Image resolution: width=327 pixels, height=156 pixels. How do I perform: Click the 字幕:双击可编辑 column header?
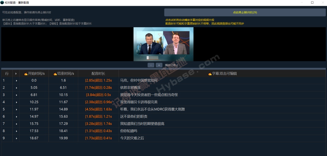click(x=222, y=74)
